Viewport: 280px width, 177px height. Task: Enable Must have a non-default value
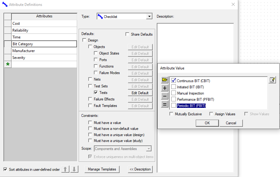[x=90, y=128]
